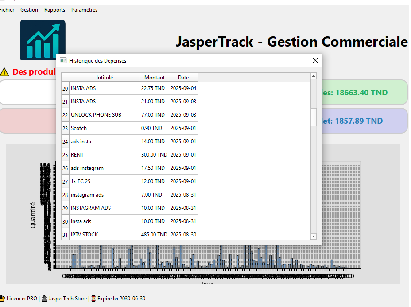Click the lock icon beside Licence: PRO
This screenshot has width=411, height=307.
(x=2, y=299)
